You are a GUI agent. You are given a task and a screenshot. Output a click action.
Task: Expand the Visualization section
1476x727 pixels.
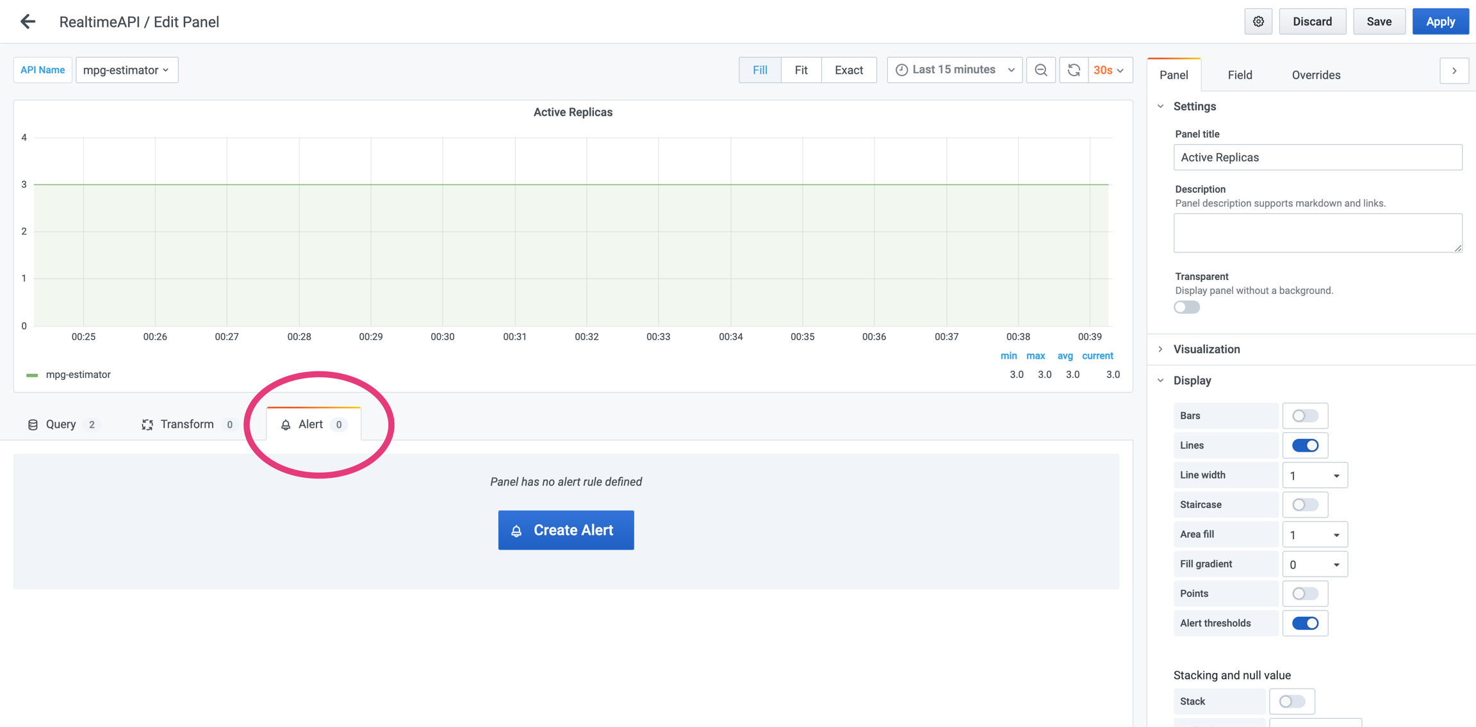1206,349
